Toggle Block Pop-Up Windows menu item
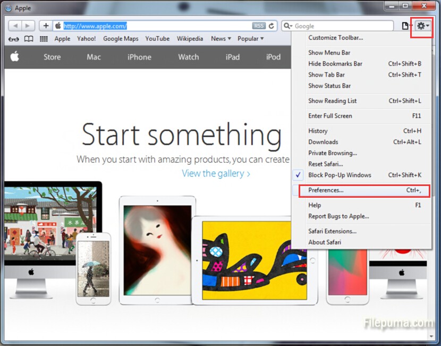Viewport: 441px width, 346px height. coord(340,175)
